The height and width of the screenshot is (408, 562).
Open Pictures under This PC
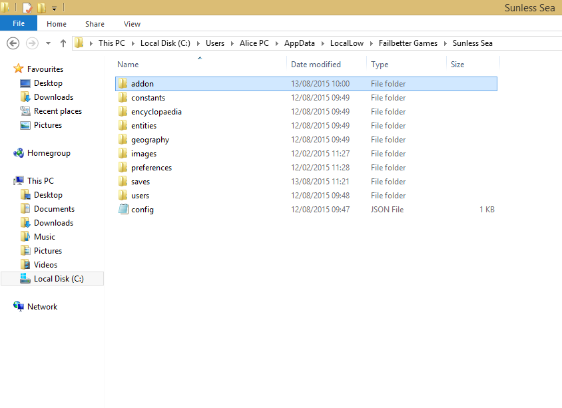[41, 251]
